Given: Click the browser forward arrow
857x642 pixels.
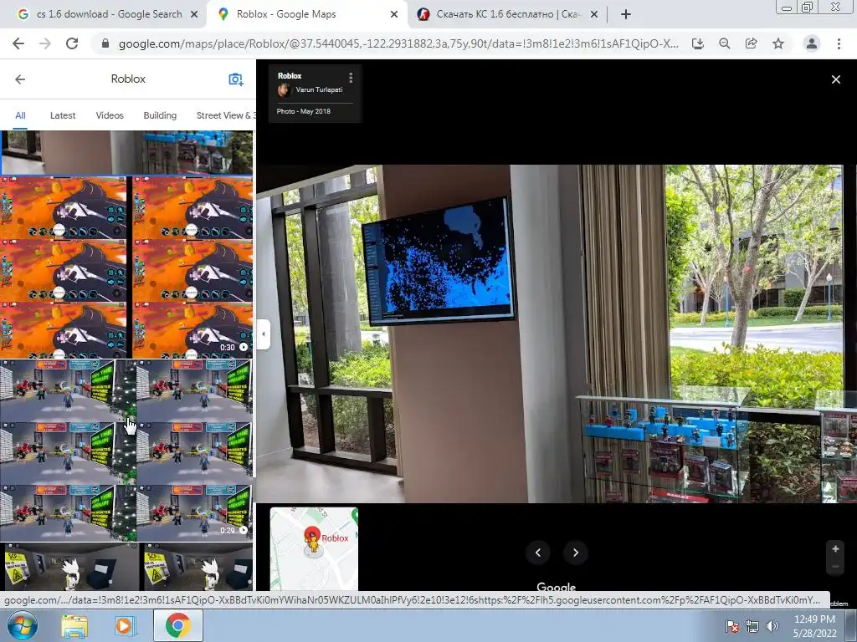Looking at the screenshot, I should (x=45, y=43).
